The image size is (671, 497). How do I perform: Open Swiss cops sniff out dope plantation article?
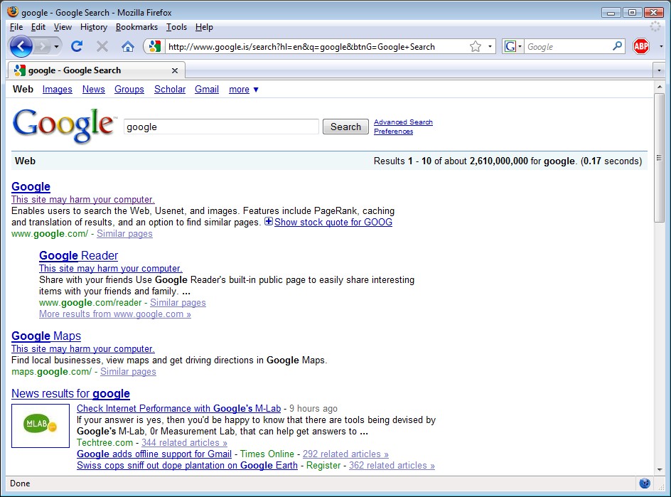coord(187,465)
